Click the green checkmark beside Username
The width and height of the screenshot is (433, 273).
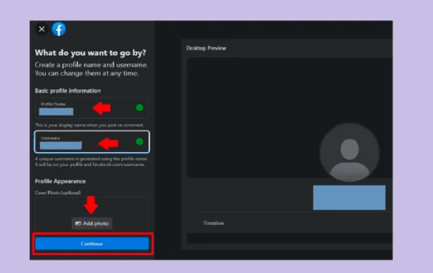tap(139, 142)
